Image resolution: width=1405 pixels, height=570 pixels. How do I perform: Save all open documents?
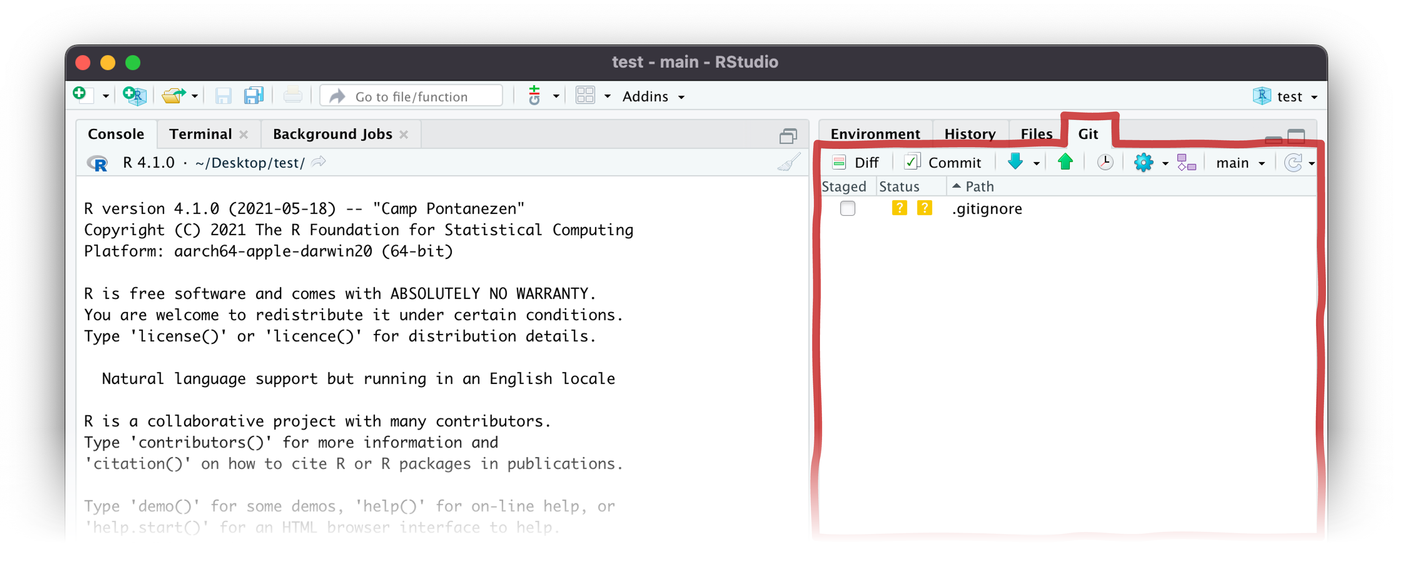[254, 95]
